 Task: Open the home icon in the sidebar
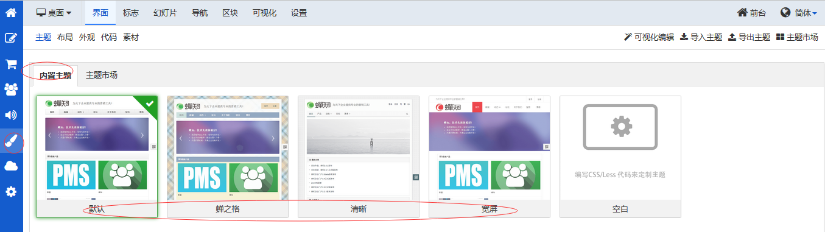coord(11,12)
